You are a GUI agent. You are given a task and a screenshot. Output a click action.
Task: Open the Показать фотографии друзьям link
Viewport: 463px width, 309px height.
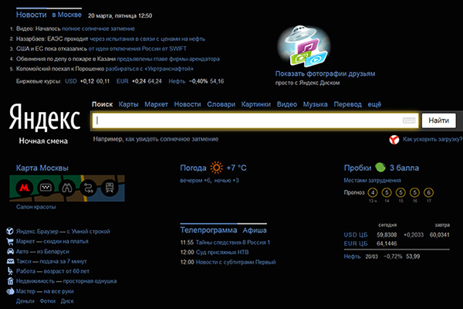click(325, 73)
